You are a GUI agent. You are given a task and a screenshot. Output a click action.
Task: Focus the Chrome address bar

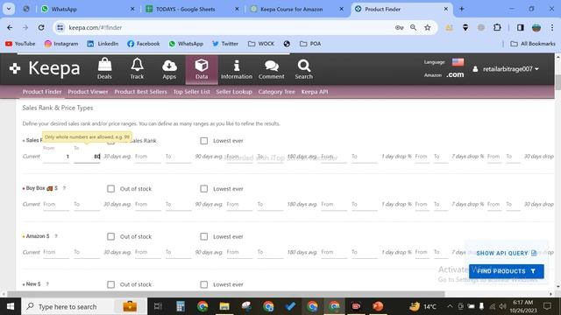click(x=229, y=27)
